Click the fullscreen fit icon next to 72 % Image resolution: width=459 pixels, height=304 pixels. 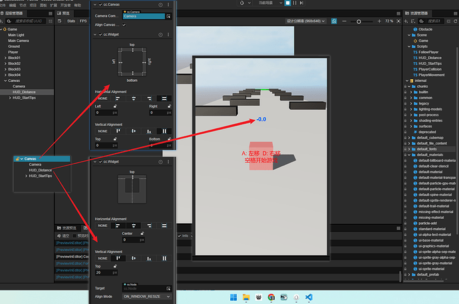pyautogui.click(x=398, y=21)
